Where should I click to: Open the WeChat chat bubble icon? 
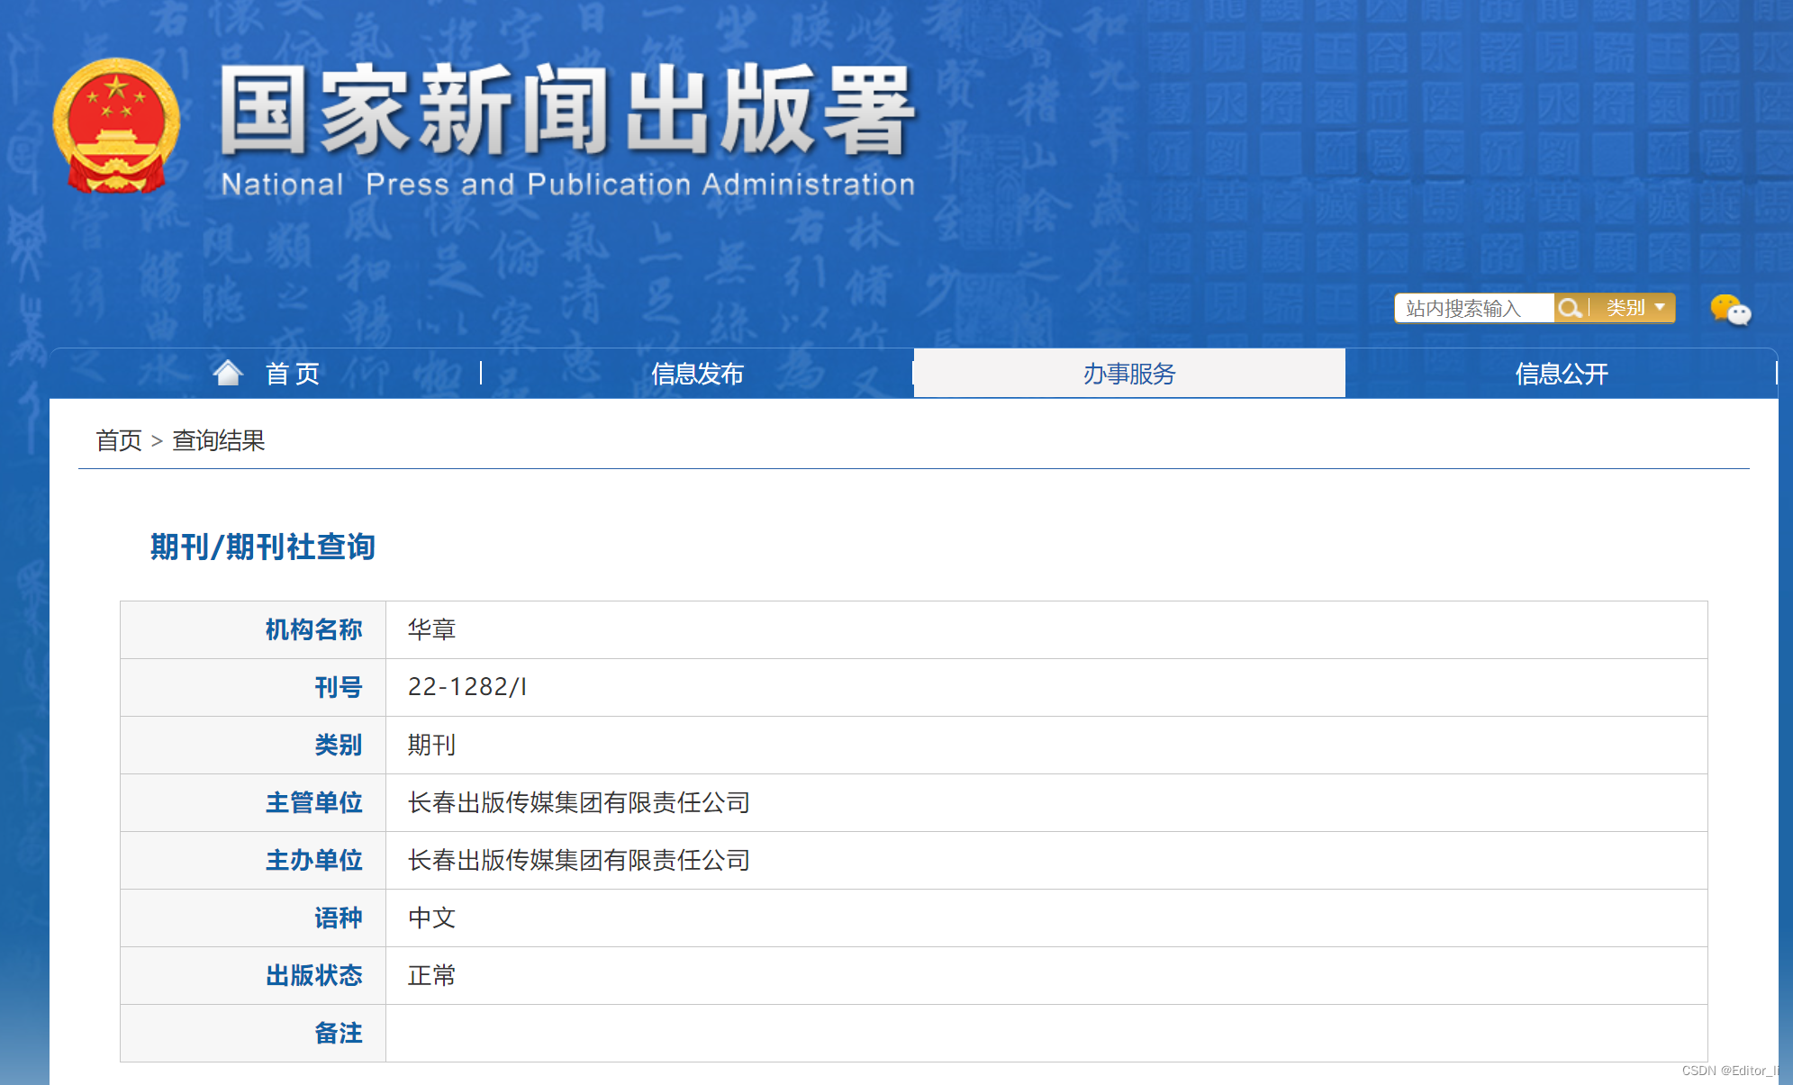[1729, 311]
